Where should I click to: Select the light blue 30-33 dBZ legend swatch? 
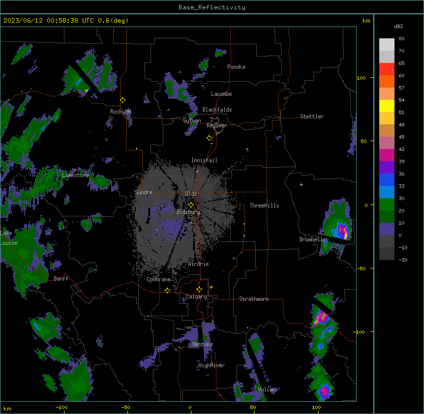point(387,192)
